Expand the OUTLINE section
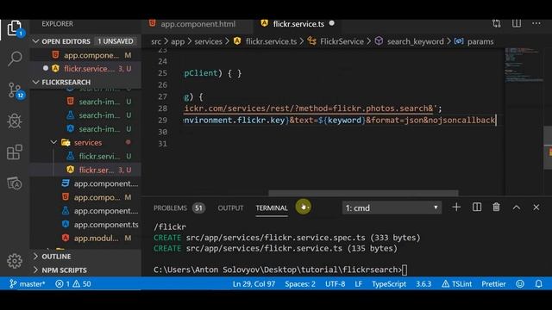 click(x=85, y=257)
